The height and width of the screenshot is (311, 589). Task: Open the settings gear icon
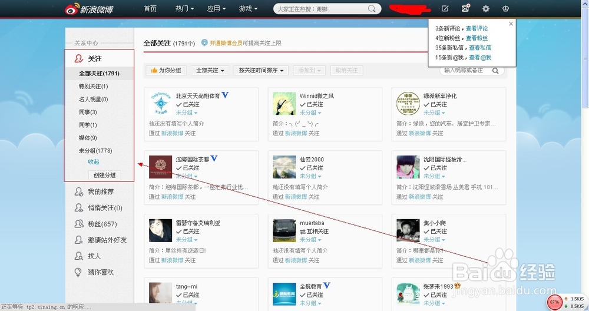click(x=486, y=8)
